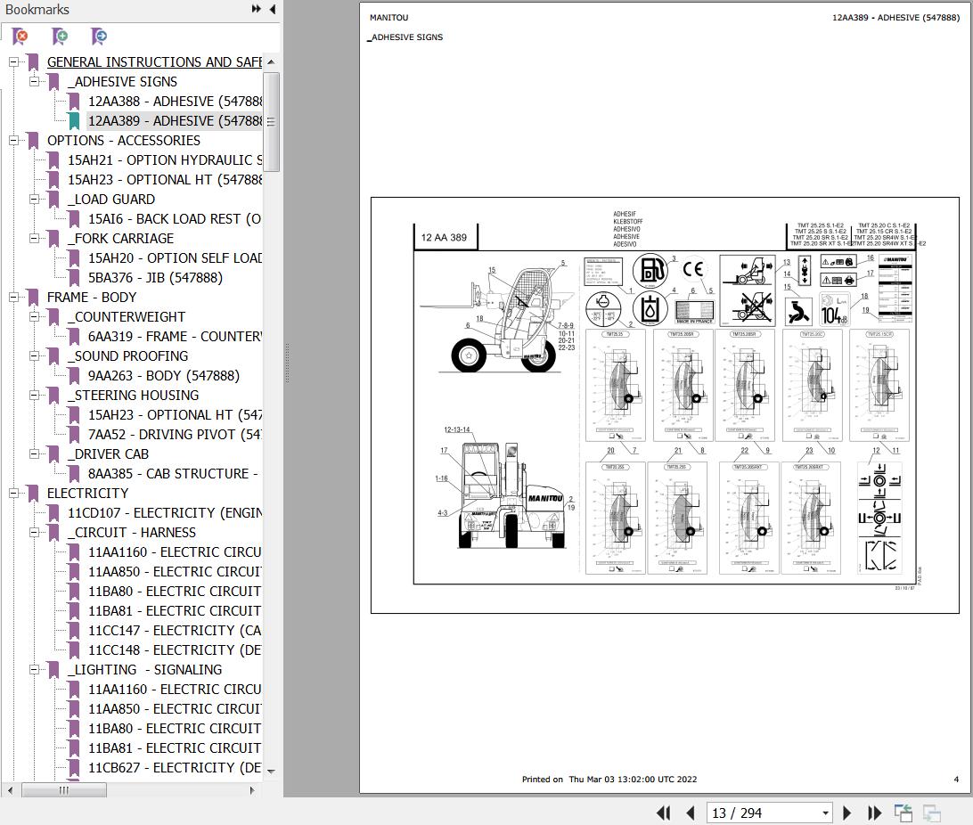973x825 pixels.
Task: Collapse the _LIGHTING - SIGNALING branch
Action: coord(34,669)
